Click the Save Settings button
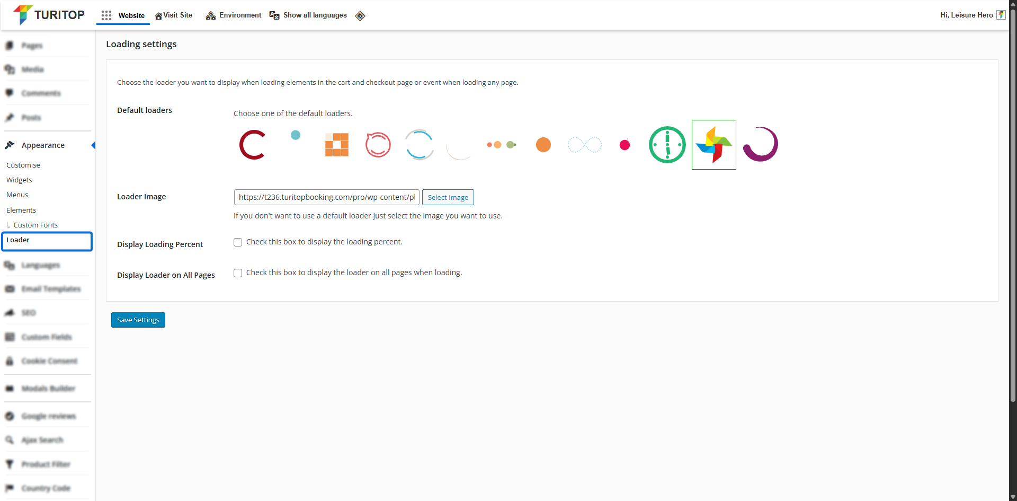The image size is (1017, 501). [x=138, y=320]
